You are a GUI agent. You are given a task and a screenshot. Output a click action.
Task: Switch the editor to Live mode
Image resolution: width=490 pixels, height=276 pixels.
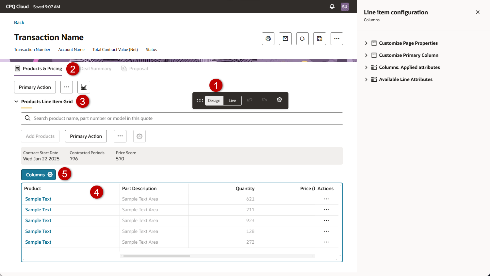(232, 101)
